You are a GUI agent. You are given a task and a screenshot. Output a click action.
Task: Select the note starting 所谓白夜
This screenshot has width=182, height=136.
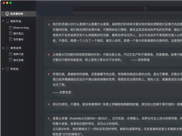click(113, 84)
